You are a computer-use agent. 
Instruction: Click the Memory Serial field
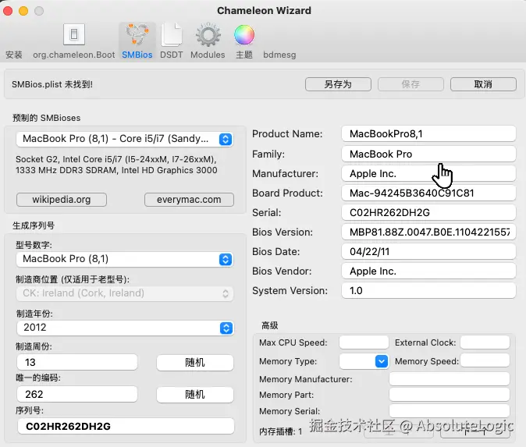[x=450, y=411]
